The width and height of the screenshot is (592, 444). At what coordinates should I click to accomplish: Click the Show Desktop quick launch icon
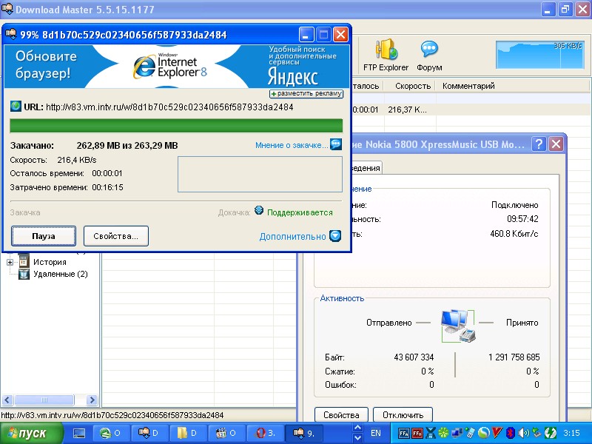click(x=79, y=433)
